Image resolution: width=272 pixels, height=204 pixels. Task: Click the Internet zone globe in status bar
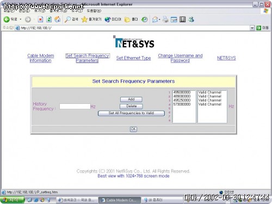click(221, 192)
